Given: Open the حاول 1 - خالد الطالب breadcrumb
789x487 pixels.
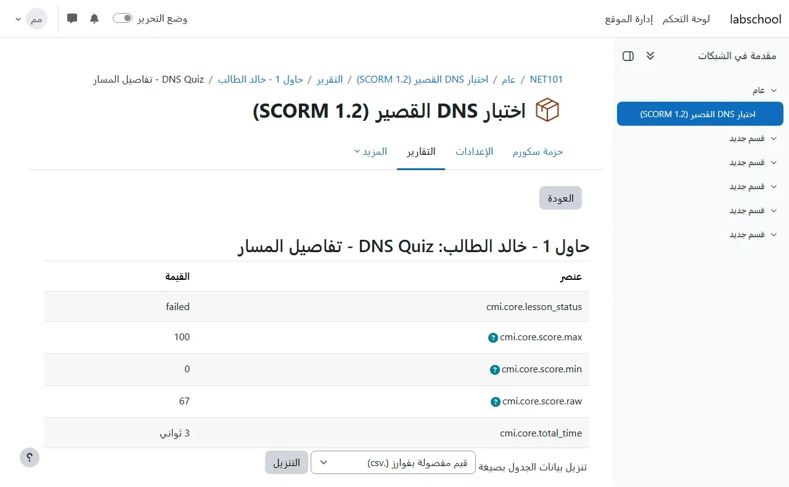Looking at the screenshot, I should 261,80.
